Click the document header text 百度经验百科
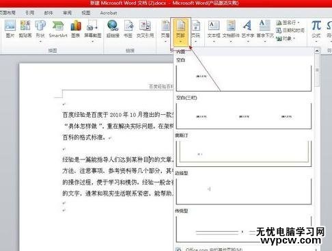 point(161,86)
